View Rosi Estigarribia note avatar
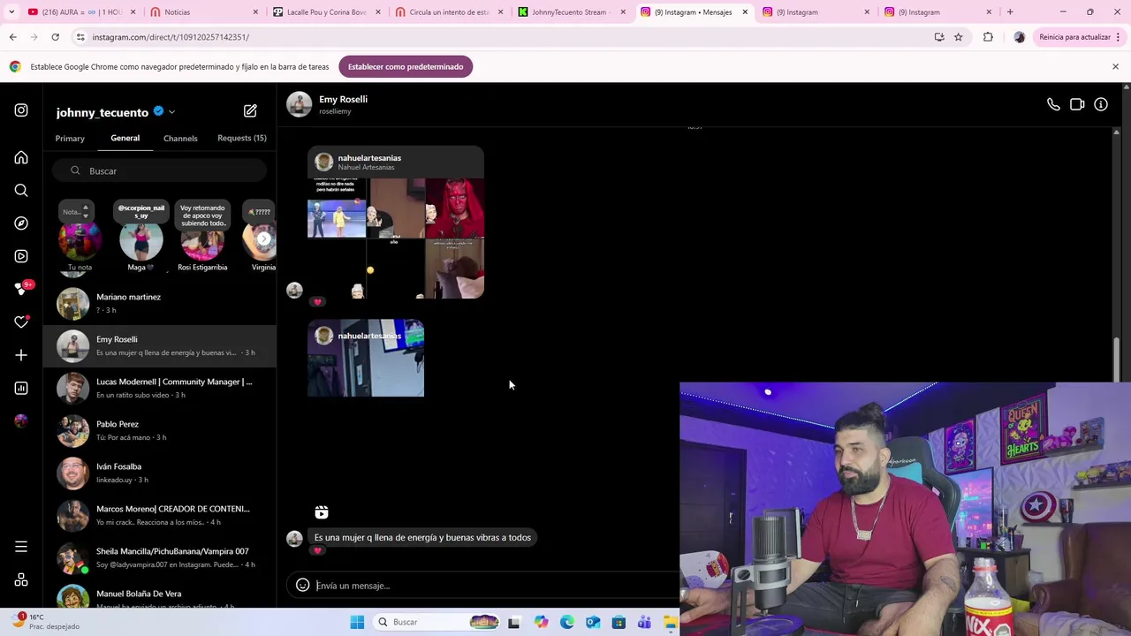Screen dimensions: 1131x636 pos(202,239)
